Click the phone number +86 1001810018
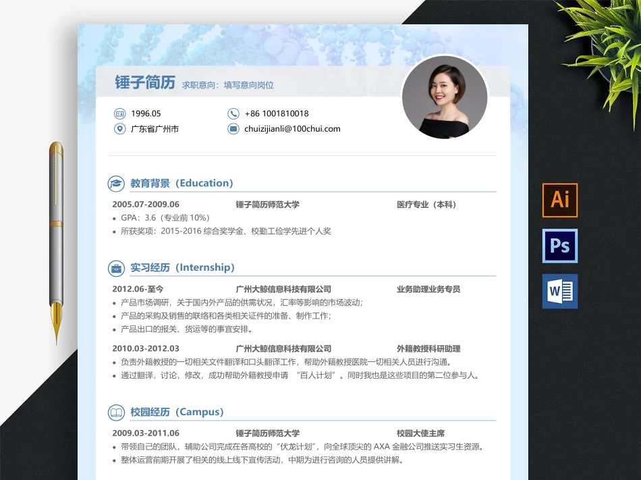This screenshot has height=480, width=641. [x=277, y=113]
